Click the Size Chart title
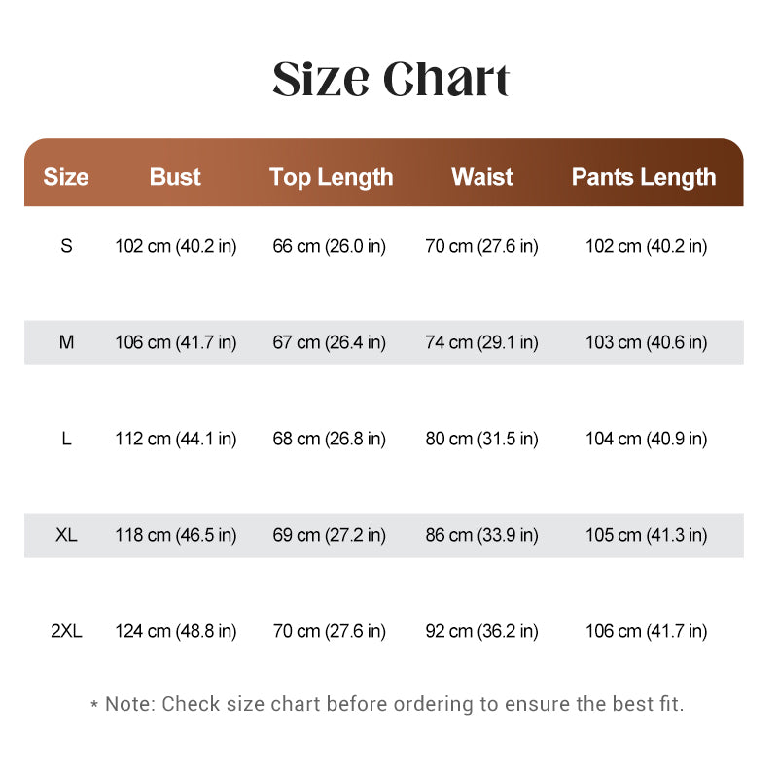Image resolution: width=778 pixels, height=778 pixels. pyautogui.click(x=391, y=80)
